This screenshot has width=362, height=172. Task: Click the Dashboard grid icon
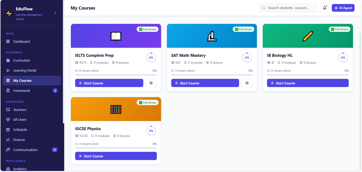pos(8,41)
